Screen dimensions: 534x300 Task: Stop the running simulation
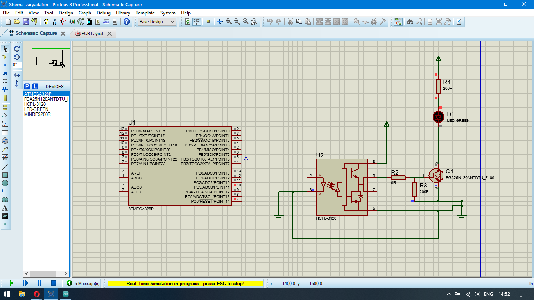coord(54,283)
